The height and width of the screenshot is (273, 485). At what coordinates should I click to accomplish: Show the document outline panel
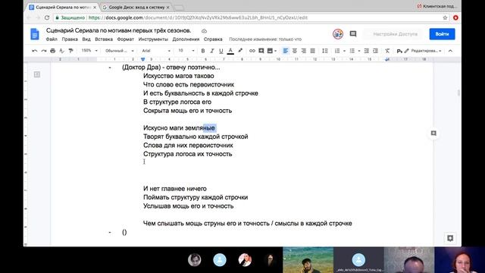coord(37,74)
